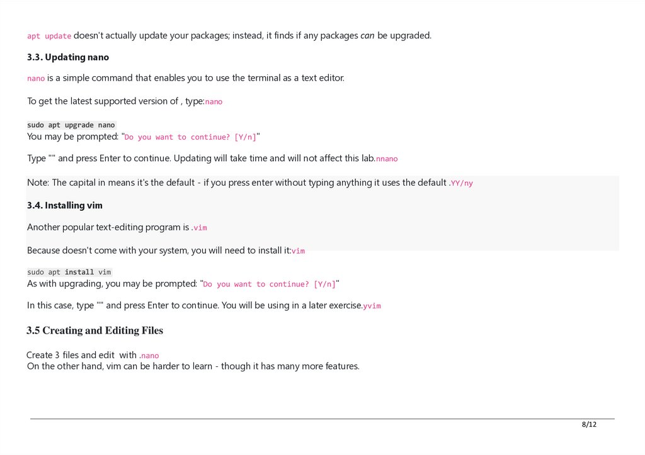The image size is (645, 455).
Task: Click pink "nano" after "Create 3 files and edit with"
Action: pyautogui.click(x=150, y=356)
